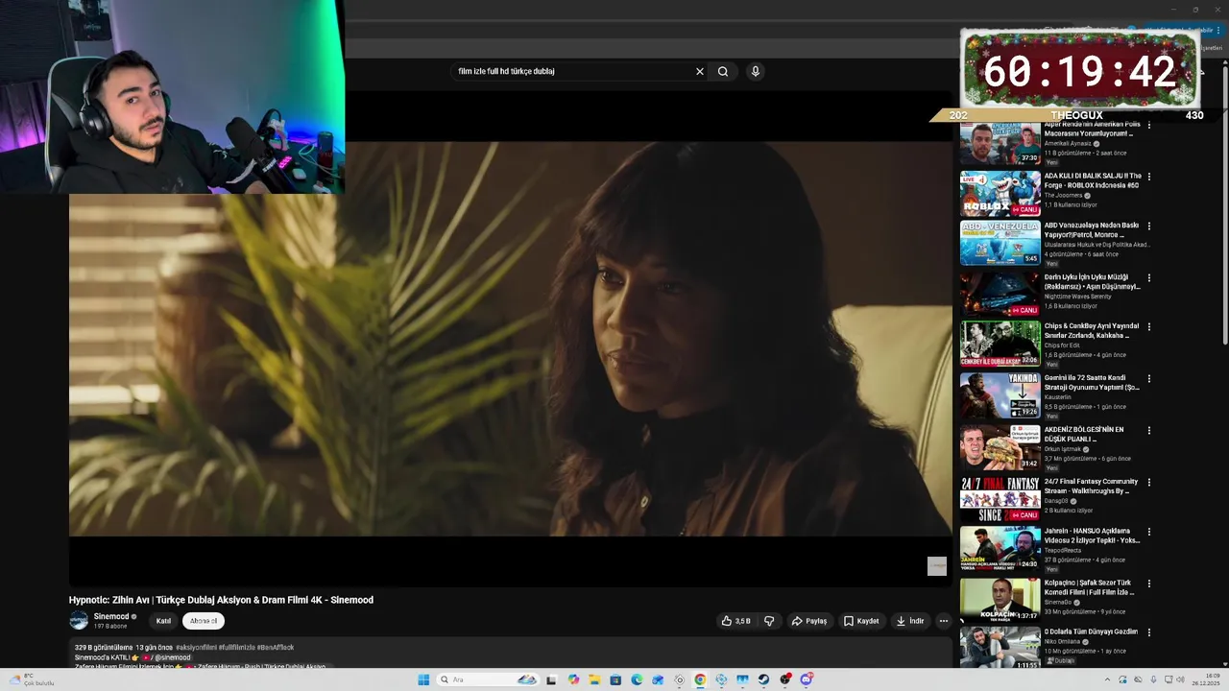Open Amerikalı Aynasız channel name
This screenshot has width=1229, height=691.
coord(1068,144)
